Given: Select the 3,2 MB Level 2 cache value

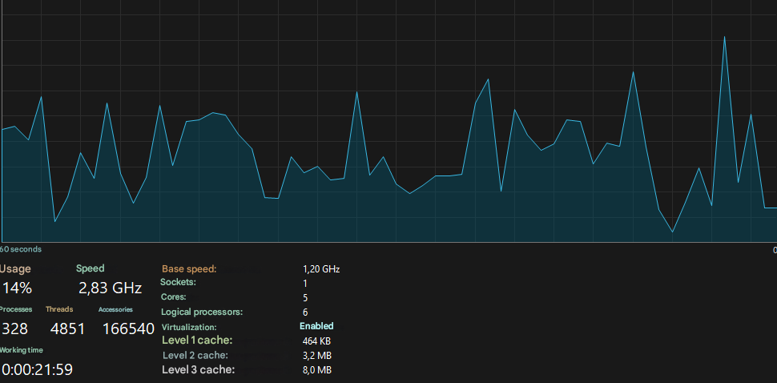Looking at the screenshot, I should 316,356.
